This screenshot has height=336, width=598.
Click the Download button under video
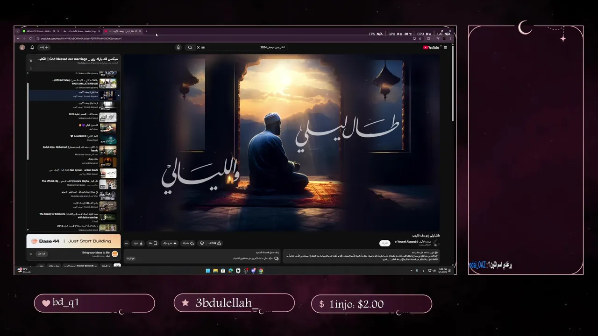(138, 243)
